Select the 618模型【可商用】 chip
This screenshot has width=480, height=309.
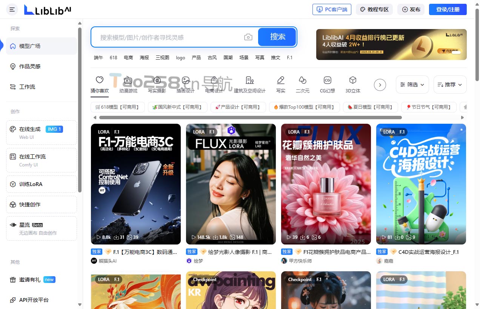[x=118, y=107]
